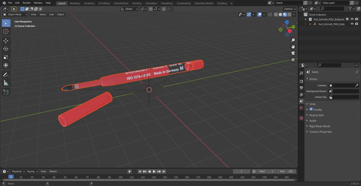361x186 pixels.
Task: Click the zoom magnifier viewport icon
Action: [293, 40]
